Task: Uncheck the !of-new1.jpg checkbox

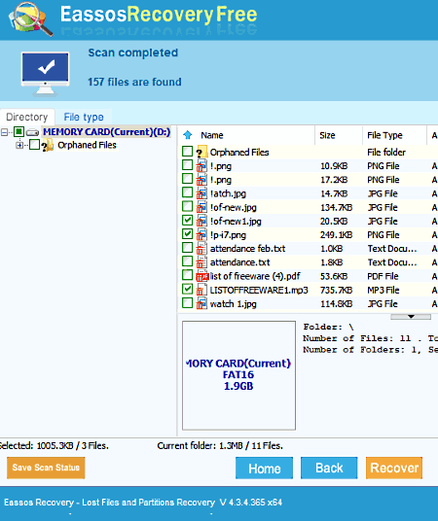Action: click(188, 221)
